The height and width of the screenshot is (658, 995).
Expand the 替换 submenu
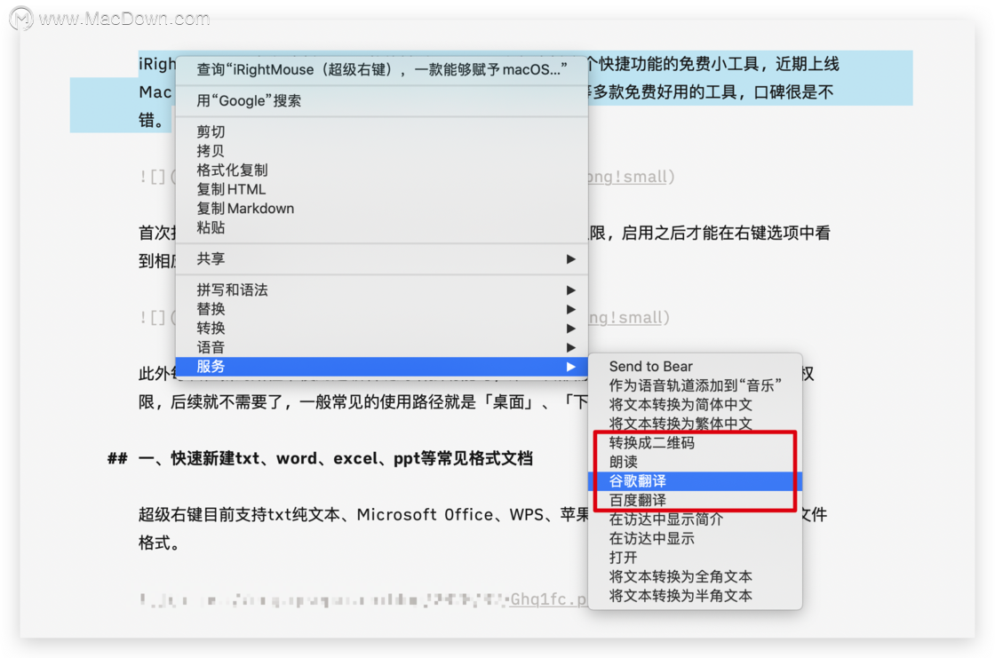pyautogui.click(x=381, y=309)
